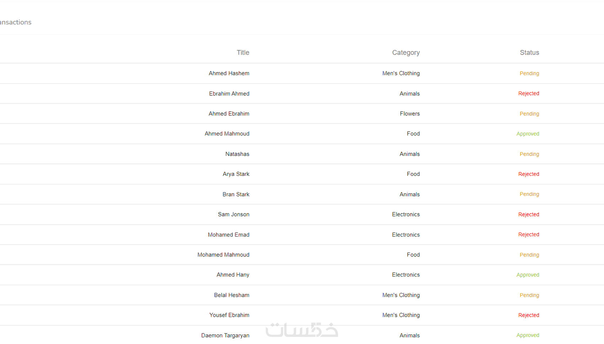The image size is (604, 344).
Task: Click Pending status for Ahmed Ebrahim
Action: 529,114
